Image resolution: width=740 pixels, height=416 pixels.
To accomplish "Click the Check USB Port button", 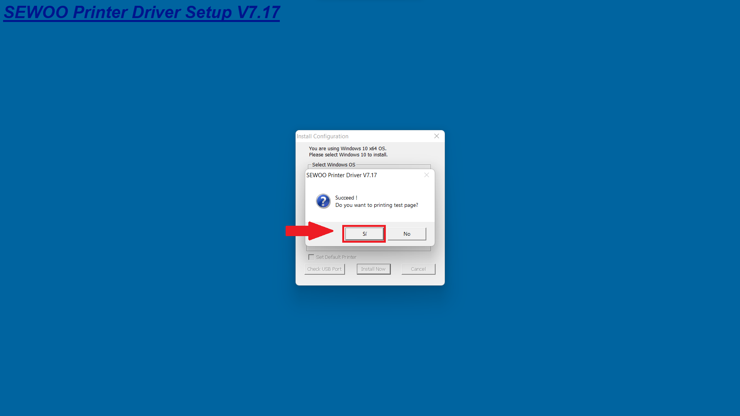I will coord(325,269).
